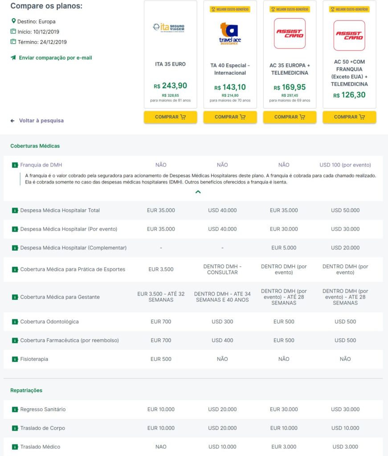388x456 pixels.
Task: Click the cart icon on TA 40's COMPRAR button
Action: tap(243, 117)
